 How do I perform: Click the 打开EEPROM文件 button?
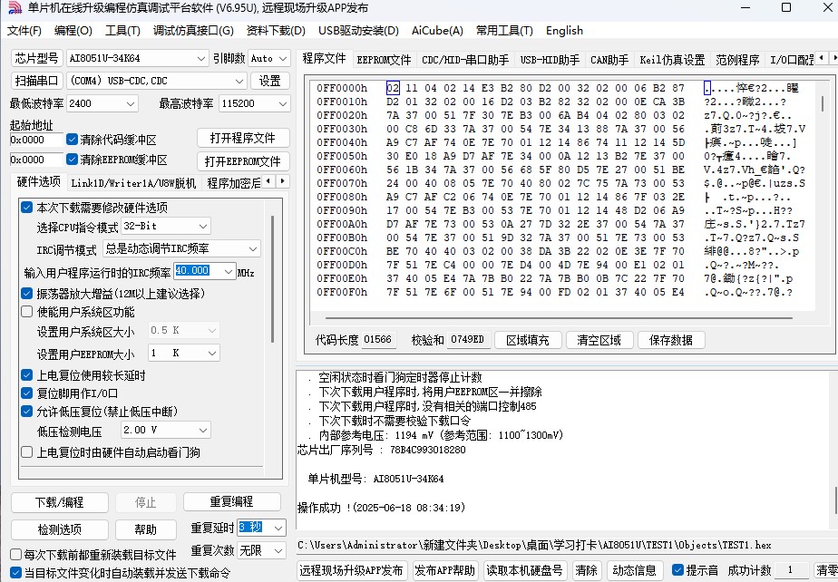pyautogui.click(x=243, y=160)
